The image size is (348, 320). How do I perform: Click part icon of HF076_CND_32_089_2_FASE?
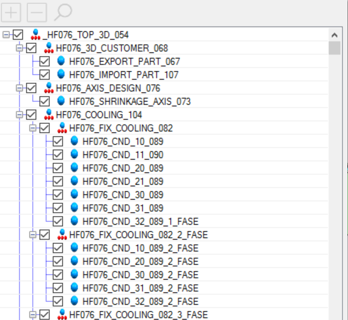[x=74, y=301]
